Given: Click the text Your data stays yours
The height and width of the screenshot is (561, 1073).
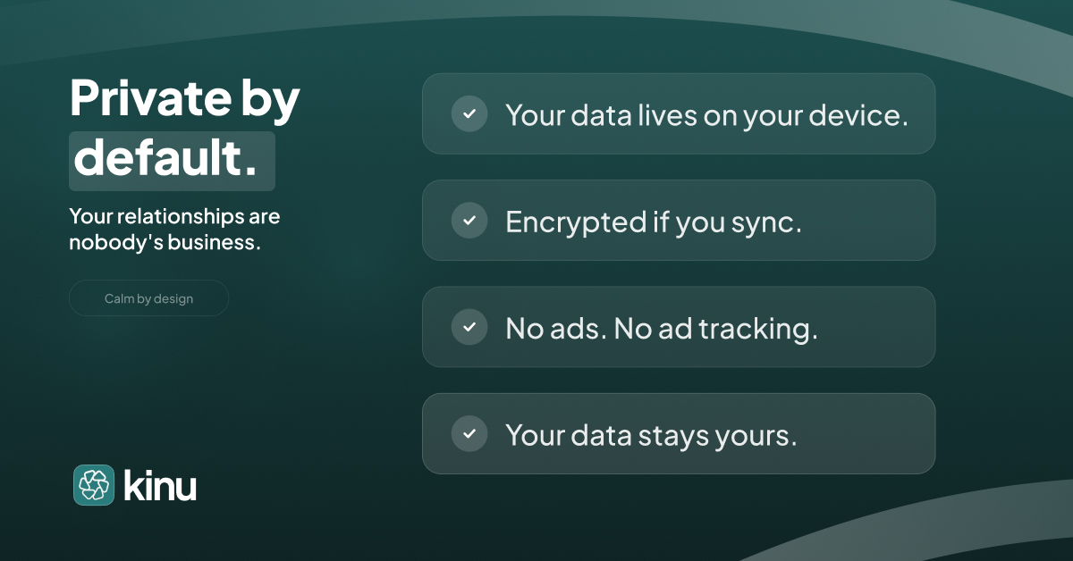Looking at the screenshot, I should (x=651, y=435).
